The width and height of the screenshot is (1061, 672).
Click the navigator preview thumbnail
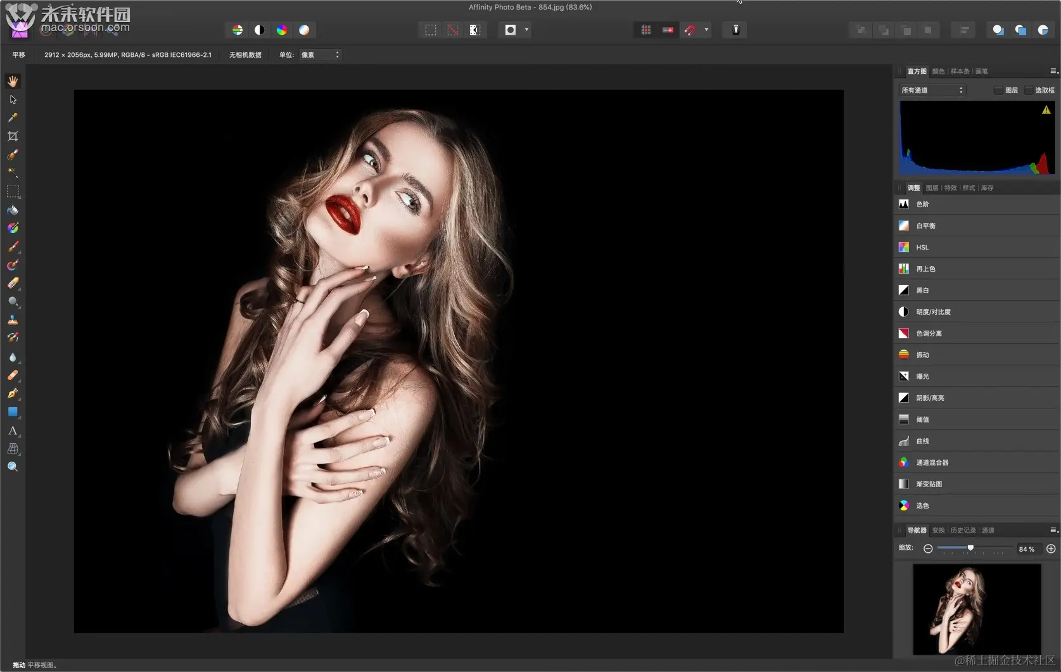[977, 609]
